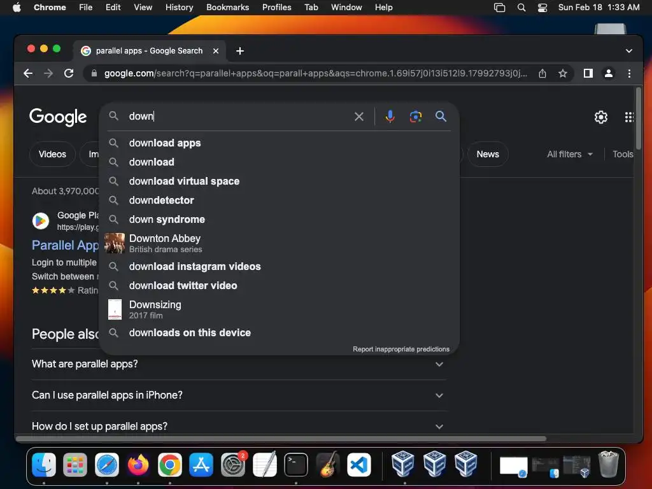Go back to the previous page
This screenshot has height=489, width=652.
pyautogui.click(x=28, y=74)
